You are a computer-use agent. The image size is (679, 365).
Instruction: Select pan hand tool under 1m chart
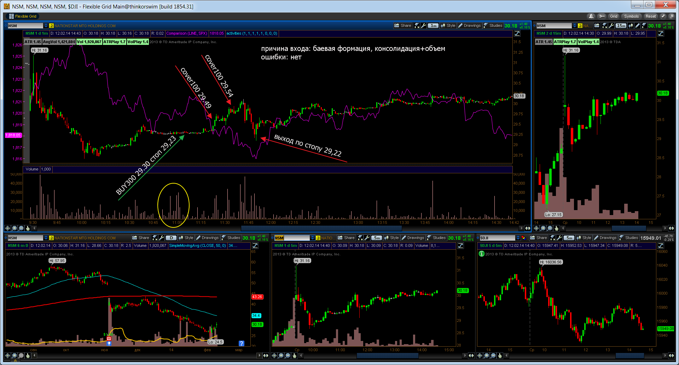coord(28,228)
